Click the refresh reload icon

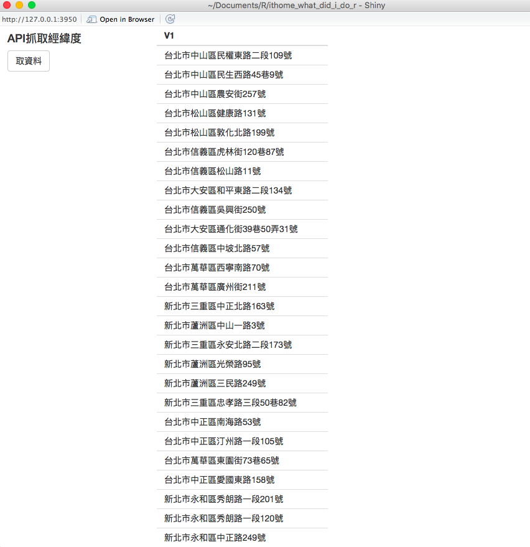[x=170, y=19]
